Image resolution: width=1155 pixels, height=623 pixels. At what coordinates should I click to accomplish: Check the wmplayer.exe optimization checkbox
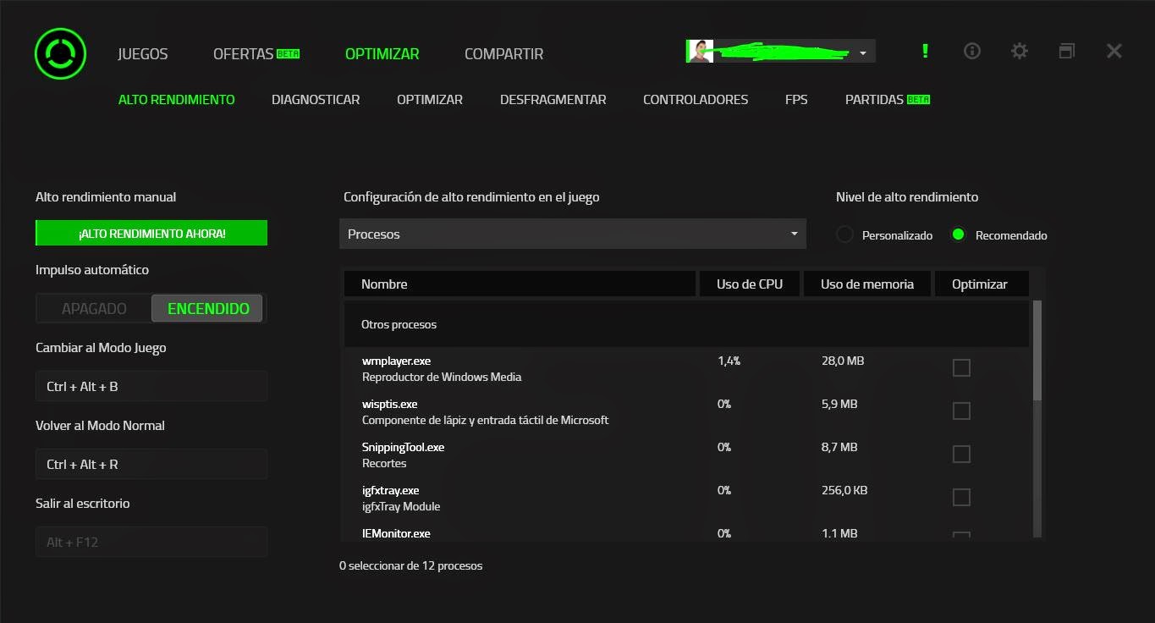(x=961, y=367)
